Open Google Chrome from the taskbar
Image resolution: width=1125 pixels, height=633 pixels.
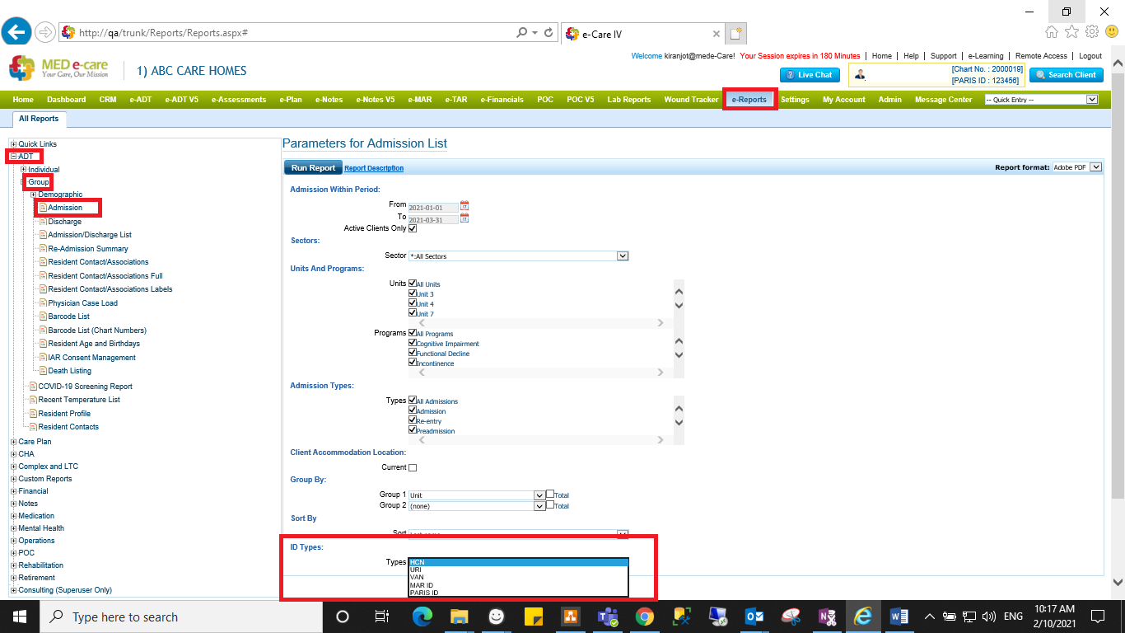tap(644, 617)
